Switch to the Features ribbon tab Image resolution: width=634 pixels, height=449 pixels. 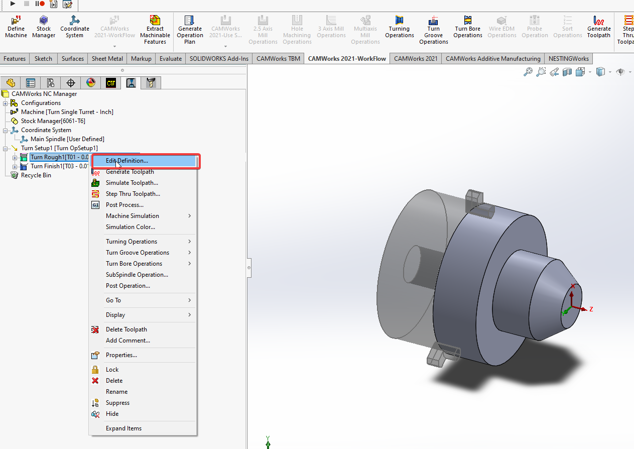tap(15, 59)
